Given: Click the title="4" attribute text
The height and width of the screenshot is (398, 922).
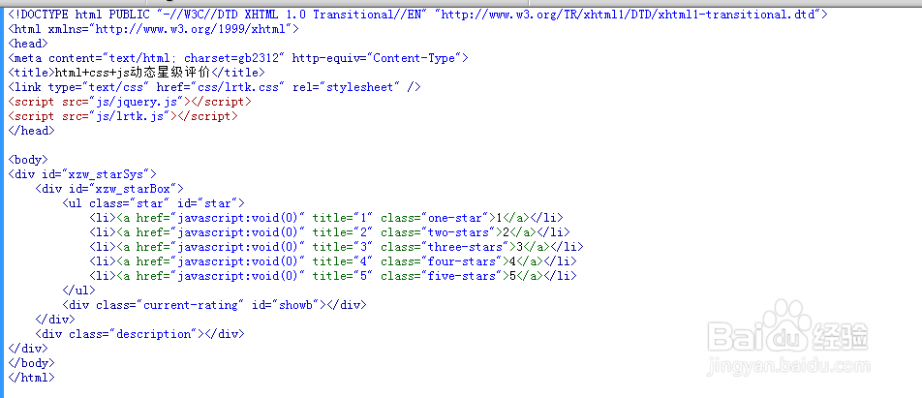Looking at the screenshot, I should click(x=343, y=261).
